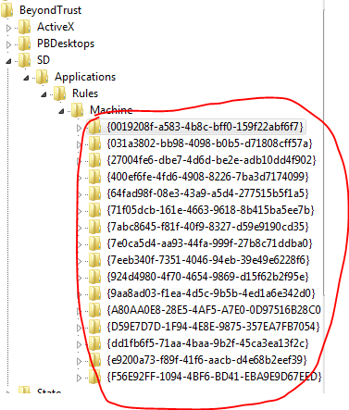Collapse the Rules tree node
The width and height of the screenshot is (349, 410).
click(44, 94)
